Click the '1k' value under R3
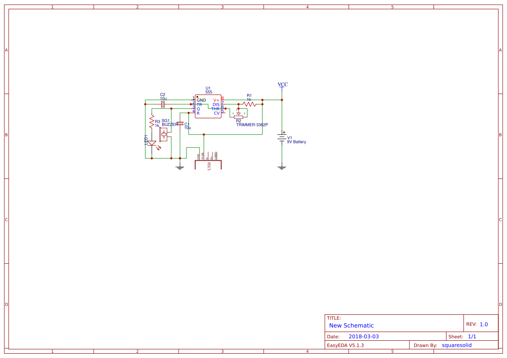507x358 pixels. tap(157, 126)
